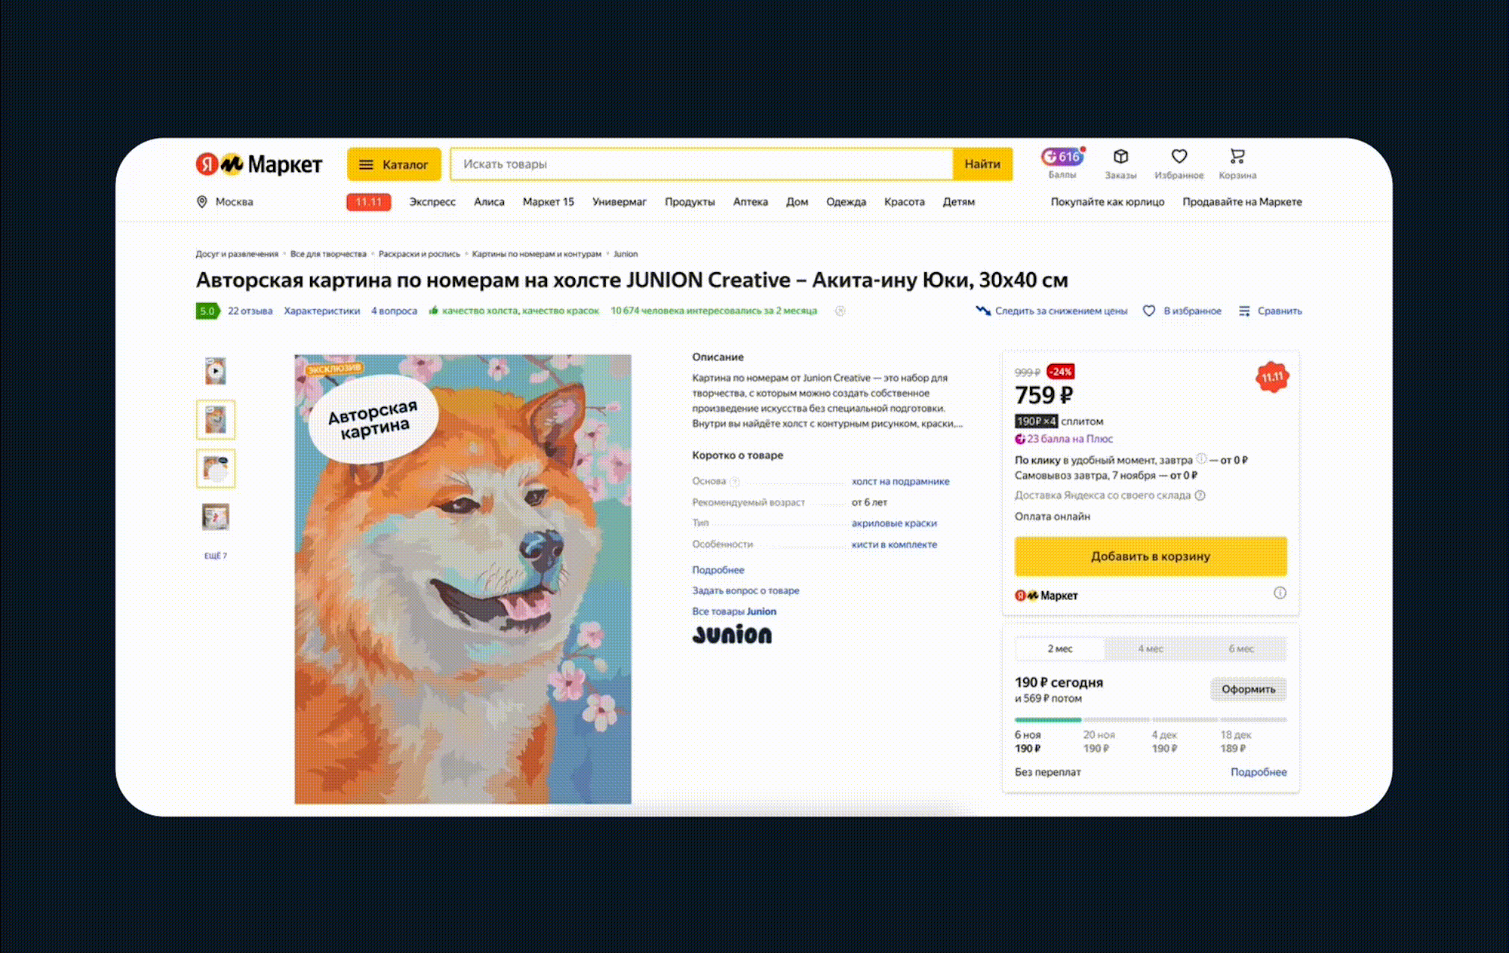
Task: Click the Yandex Market logo
Action: tap(259, 164)
